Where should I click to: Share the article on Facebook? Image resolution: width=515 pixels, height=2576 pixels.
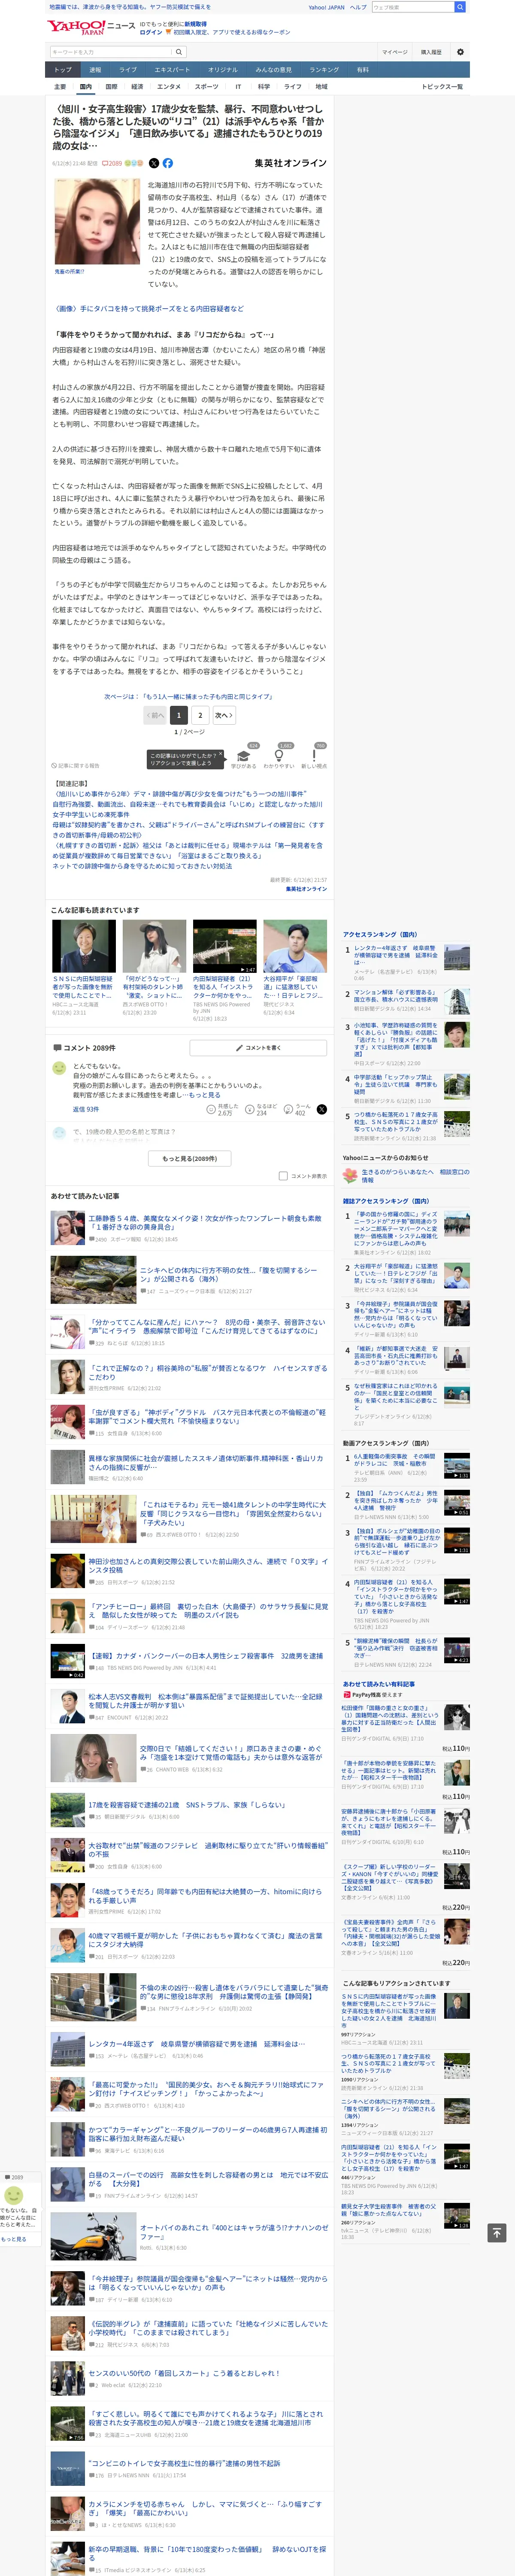click(x=167, y=163)
